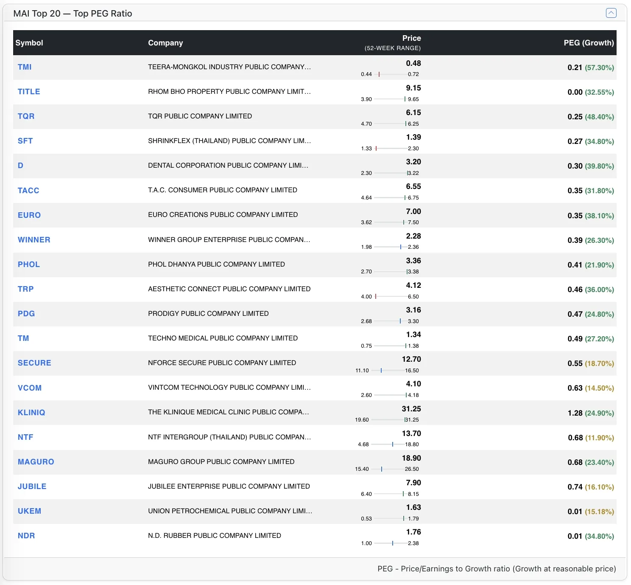
Task: Open the D stock symbol link
Action: coord(20,166)
